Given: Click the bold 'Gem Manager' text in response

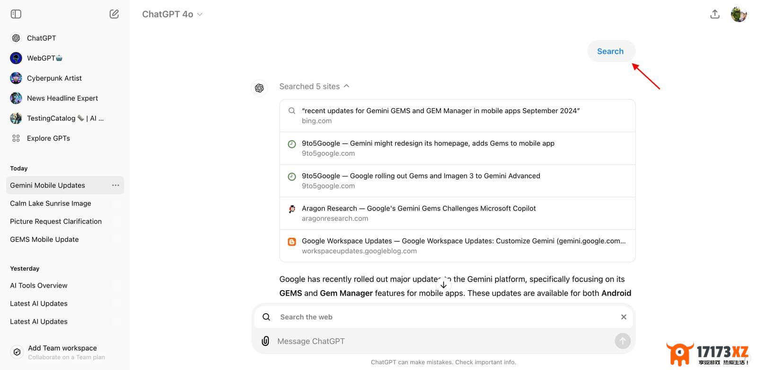Looking at the screenshot, I should click(346, 293).
